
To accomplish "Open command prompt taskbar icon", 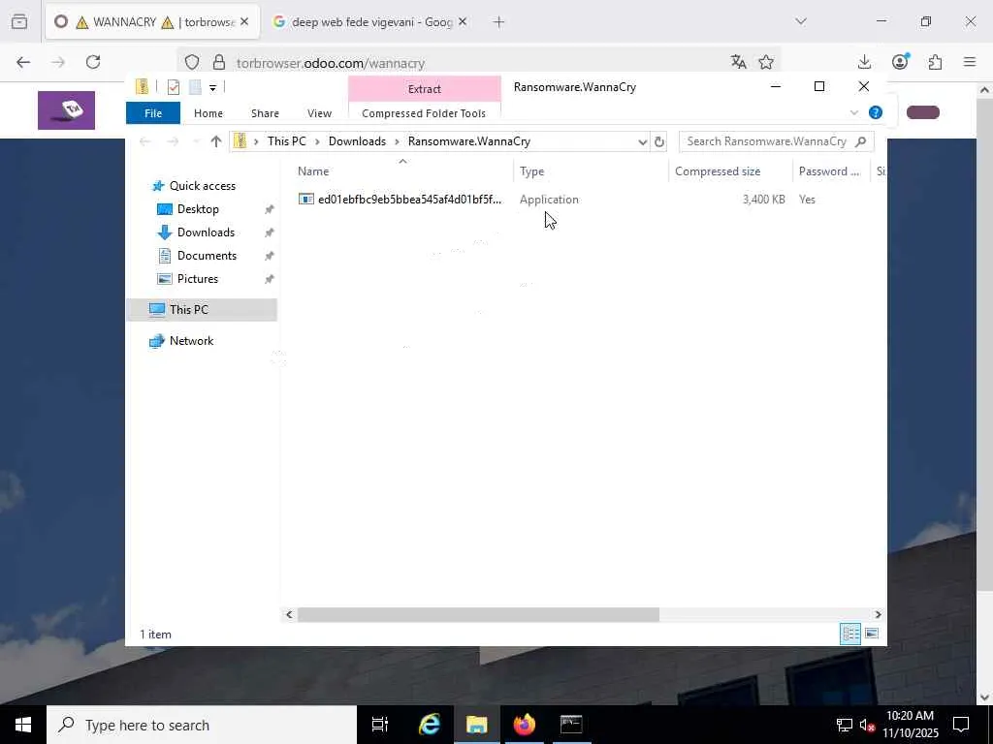I will (x=571, y=725).
